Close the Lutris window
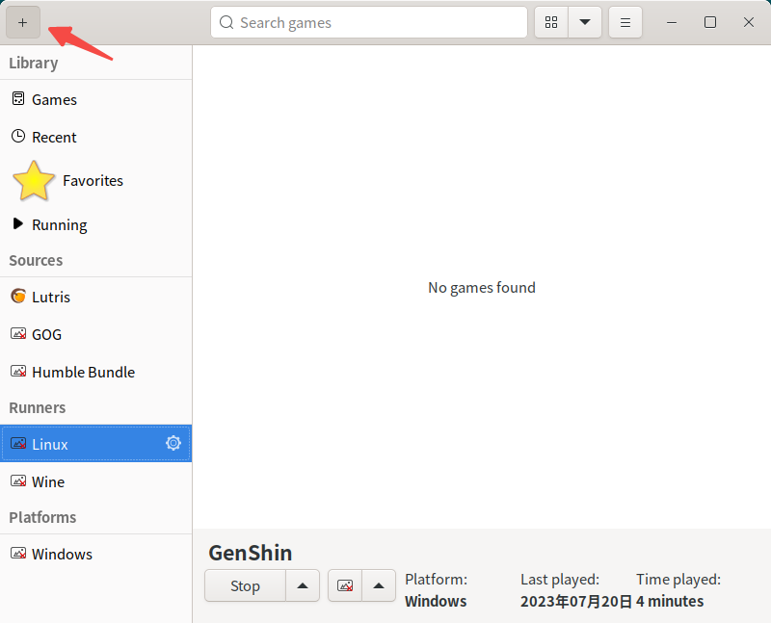The image size is (771, 623). tap(749, 22)
